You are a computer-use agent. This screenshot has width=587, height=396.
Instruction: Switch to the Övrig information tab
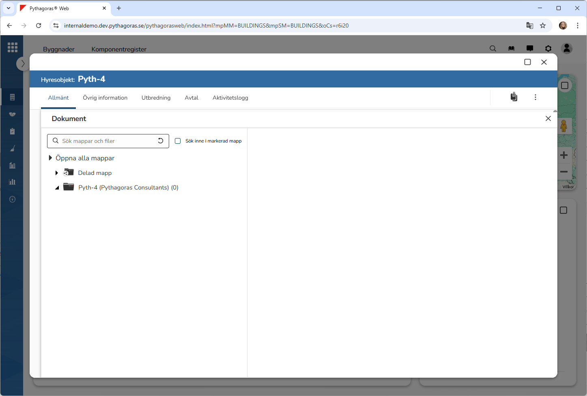pos(105,98)
